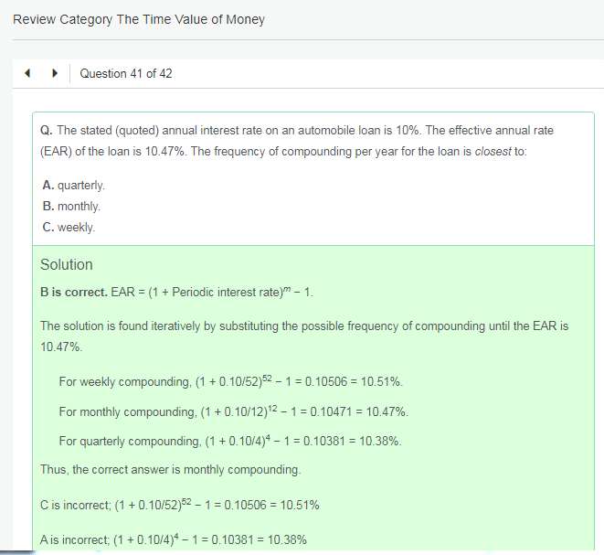Click the 'For quarterly compounding' calculation line

coord(229,441)
